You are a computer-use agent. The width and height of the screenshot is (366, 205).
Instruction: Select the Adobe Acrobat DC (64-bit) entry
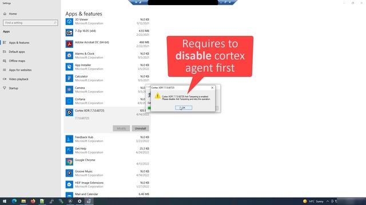pyautogui.click(x=107, y=44)
